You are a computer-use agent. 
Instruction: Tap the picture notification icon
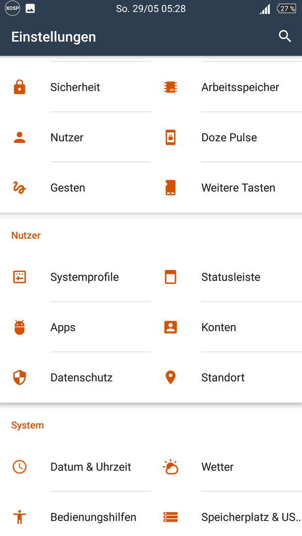pyautogui.click(x=30, y=8)
